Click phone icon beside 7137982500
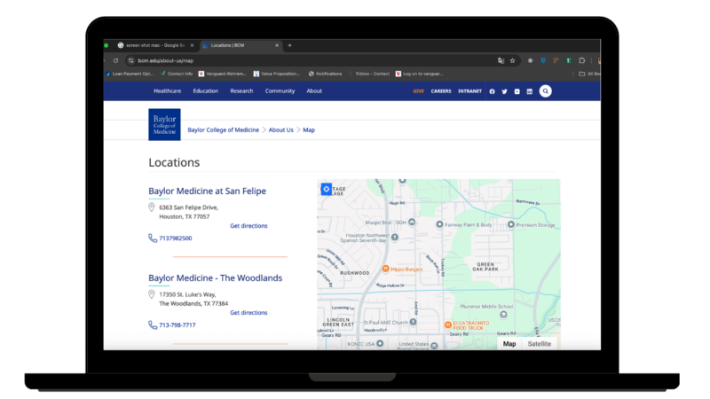710x399 pixels. [153, 238]
